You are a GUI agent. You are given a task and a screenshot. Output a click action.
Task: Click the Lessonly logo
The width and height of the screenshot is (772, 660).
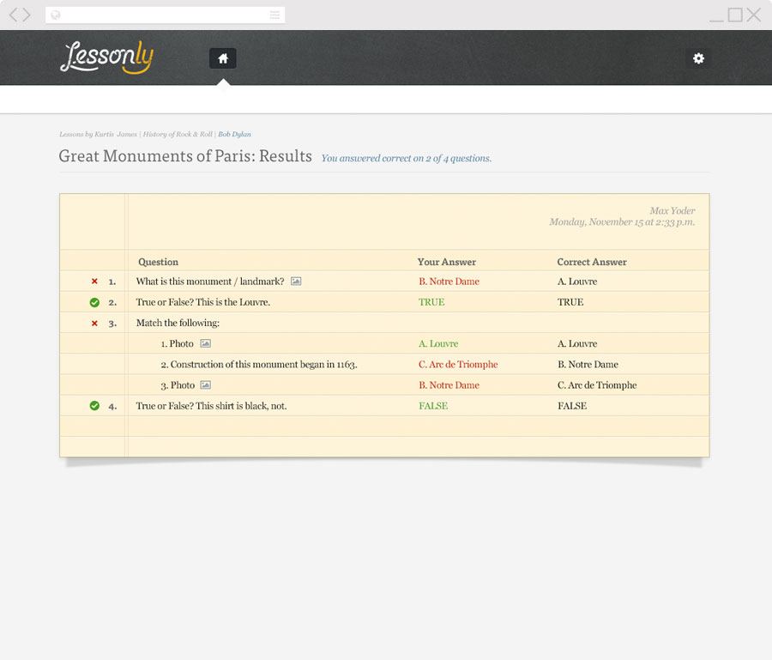pyautogui.click(x=106, y=58)
